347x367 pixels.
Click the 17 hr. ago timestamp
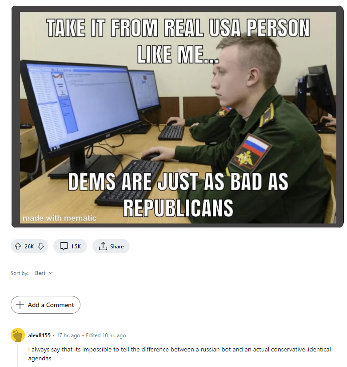tap(68, 335)
